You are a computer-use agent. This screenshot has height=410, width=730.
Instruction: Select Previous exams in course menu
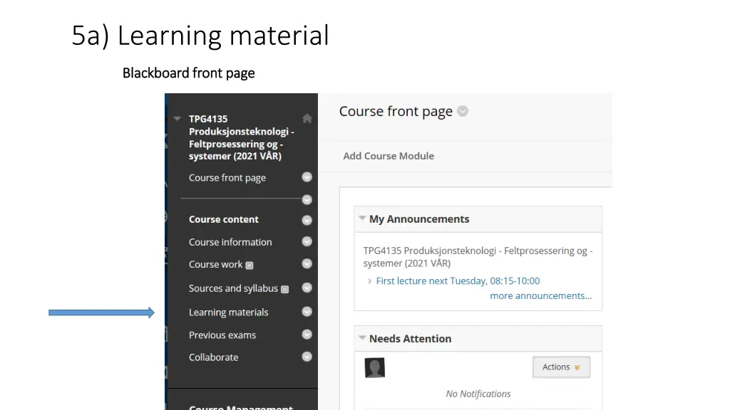pos(222,335)
